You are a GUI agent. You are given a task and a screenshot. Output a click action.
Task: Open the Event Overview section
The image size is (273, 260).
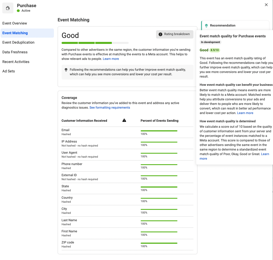coord(15,23)
